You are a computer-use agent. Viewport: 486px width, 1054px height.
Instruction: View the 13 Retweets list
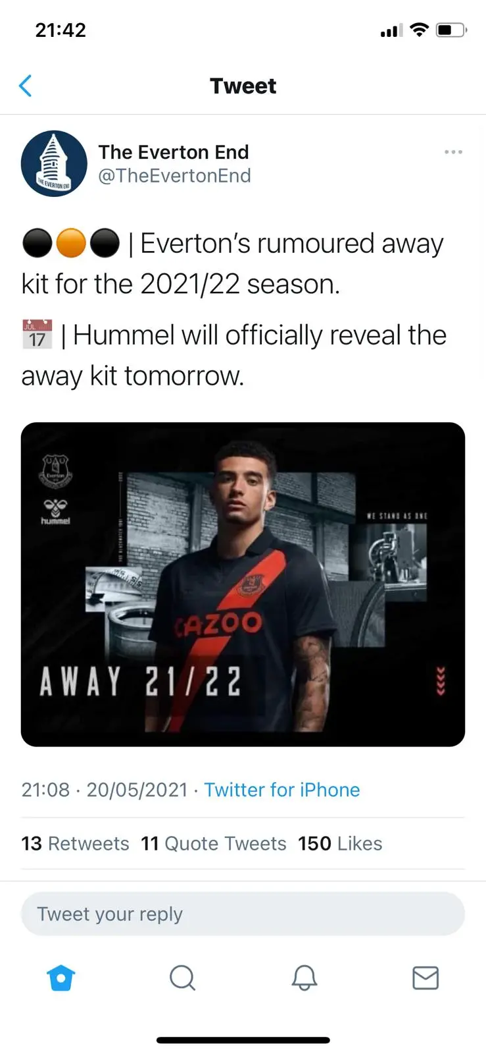coord(75,844)
